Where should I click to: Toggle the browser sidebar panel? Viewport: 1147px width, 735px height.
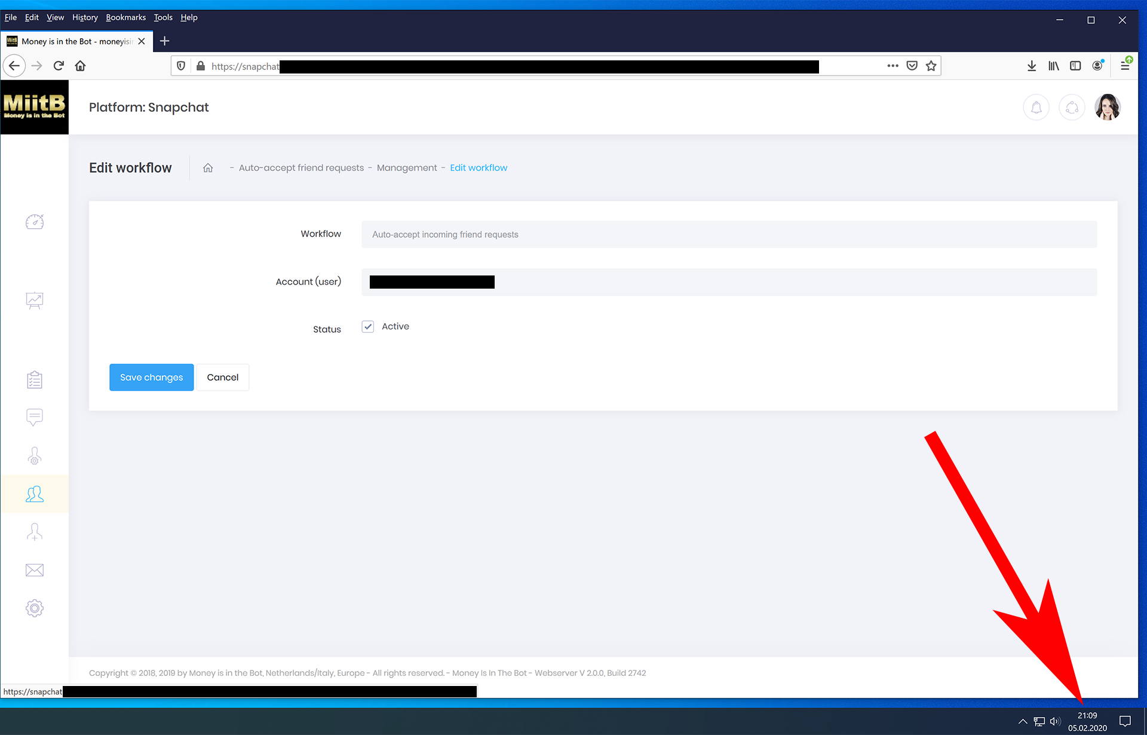click(x=1075, y=66)
